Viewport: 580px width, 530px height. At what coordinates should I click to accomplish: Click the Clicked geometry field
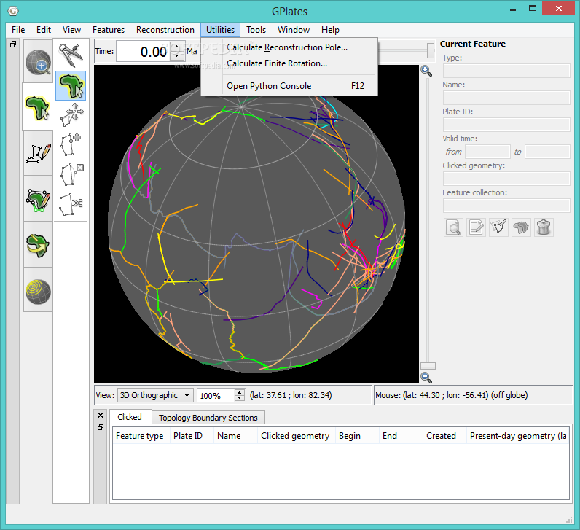pos(506,179)
